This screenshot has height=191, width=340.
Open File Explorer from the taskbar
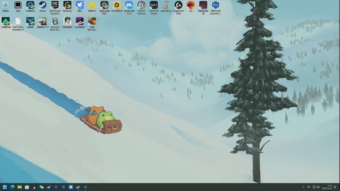pos(20,187)
